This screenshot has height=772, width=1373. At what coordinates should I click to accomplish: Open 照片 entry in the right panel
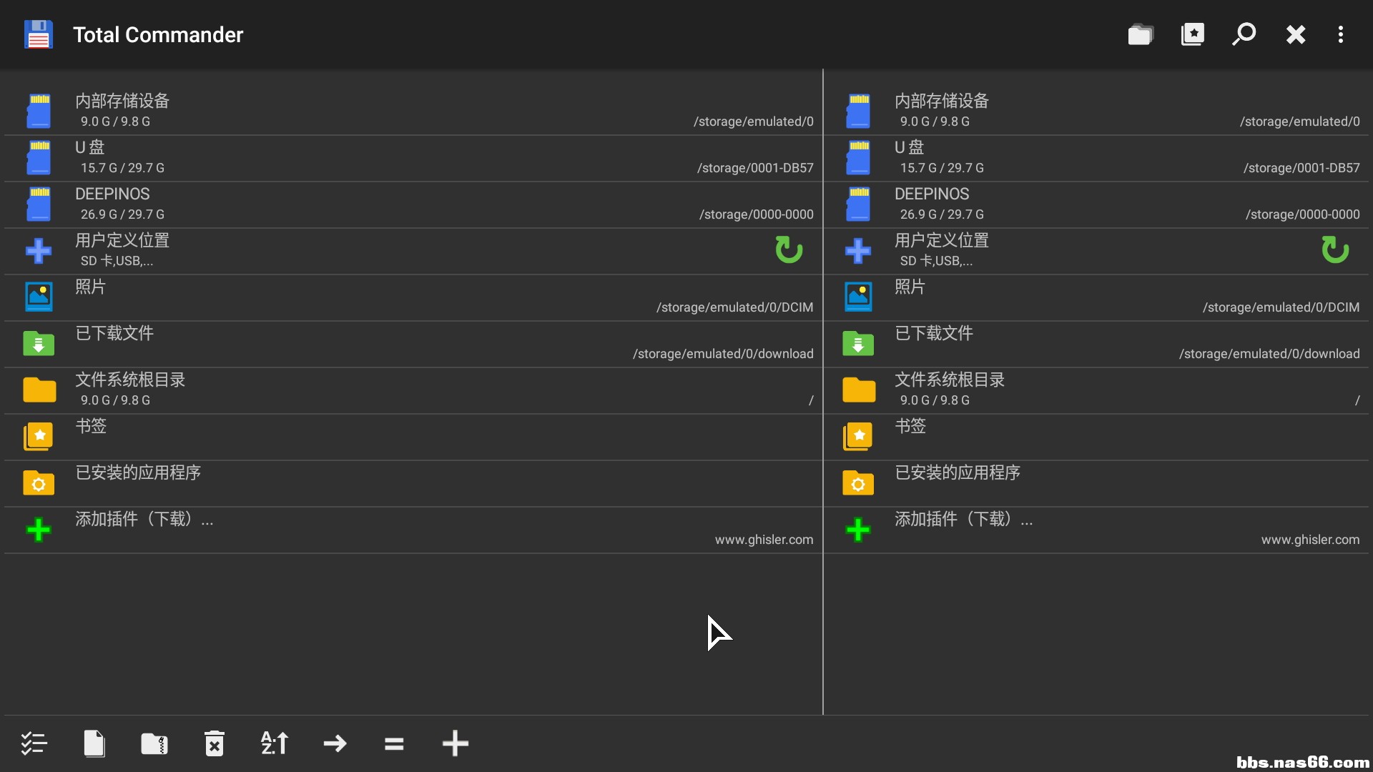tap(1096, 297)
